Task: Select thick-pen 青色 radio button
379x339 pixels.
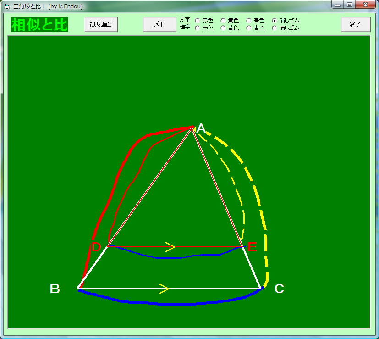Action: coord(249,21)
